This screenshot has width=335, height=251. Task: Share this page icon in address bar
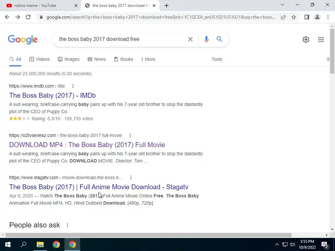[x=283, y=17]
